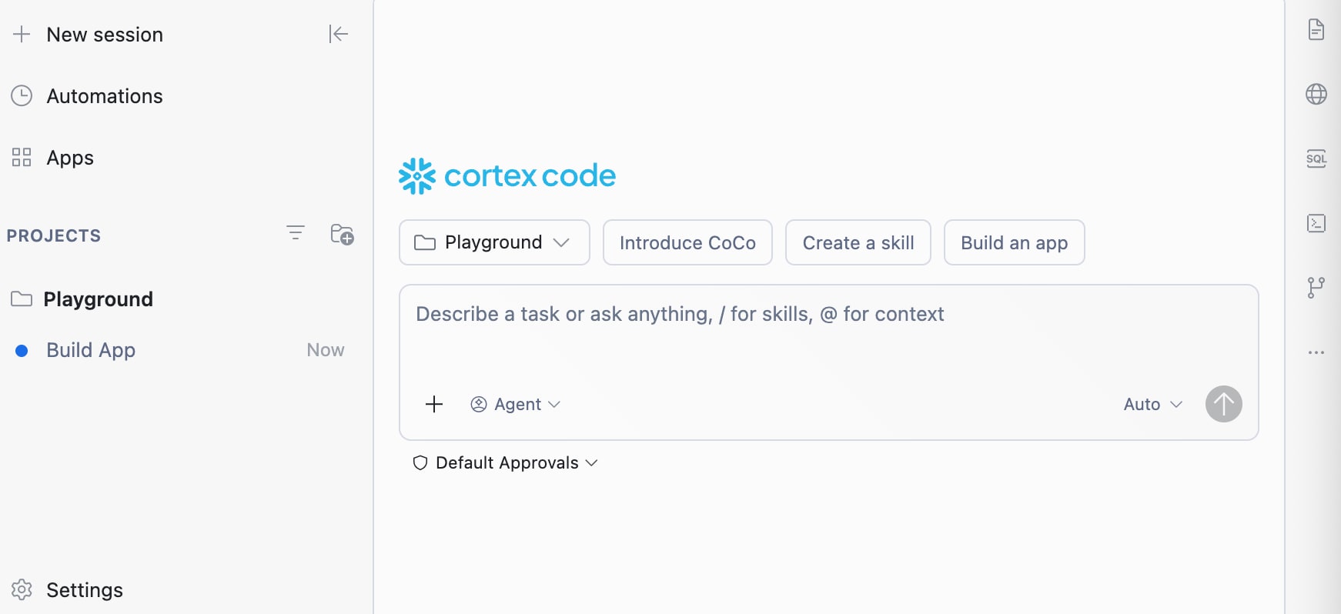The width and height of the screenshot is (1341, 614).
Task: Expand the Default Approvals dropdown
Action: [506, 462]
